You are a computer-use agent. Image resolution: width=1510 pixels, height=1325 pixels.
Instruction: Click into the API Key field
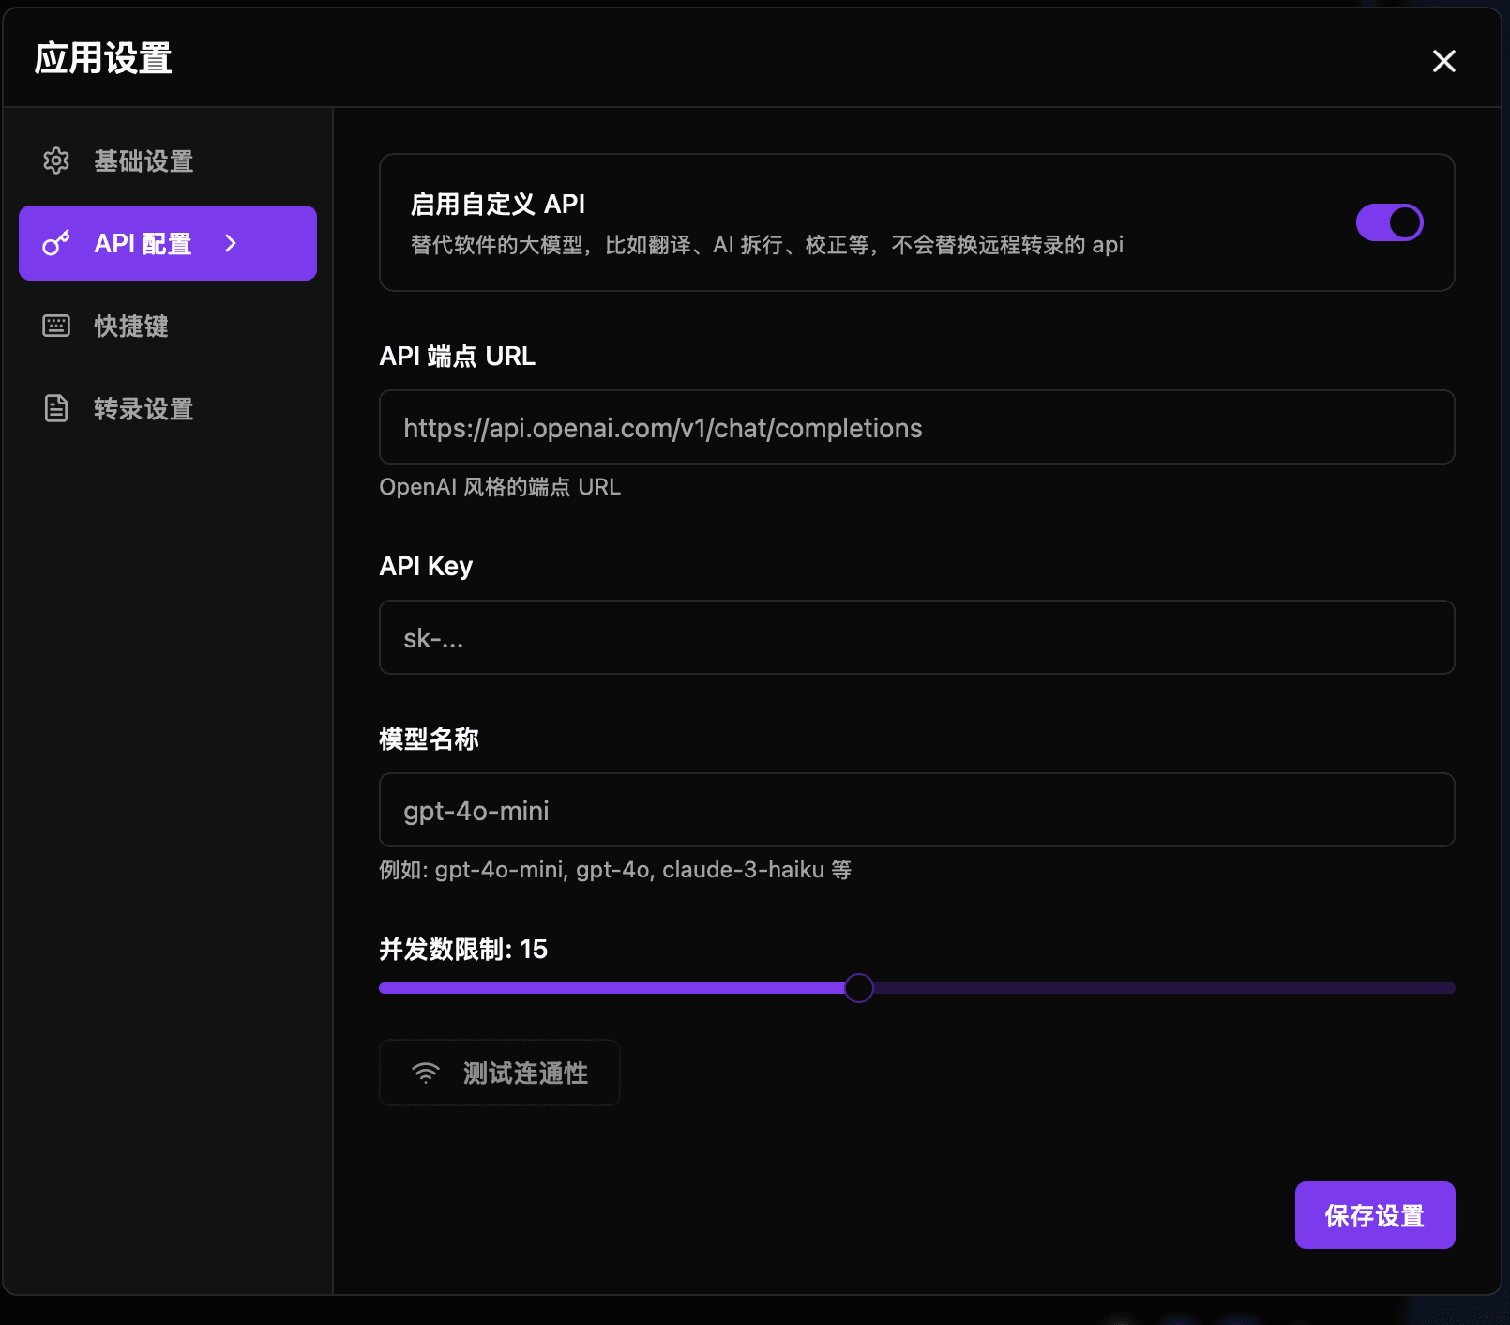click(916, 638)
